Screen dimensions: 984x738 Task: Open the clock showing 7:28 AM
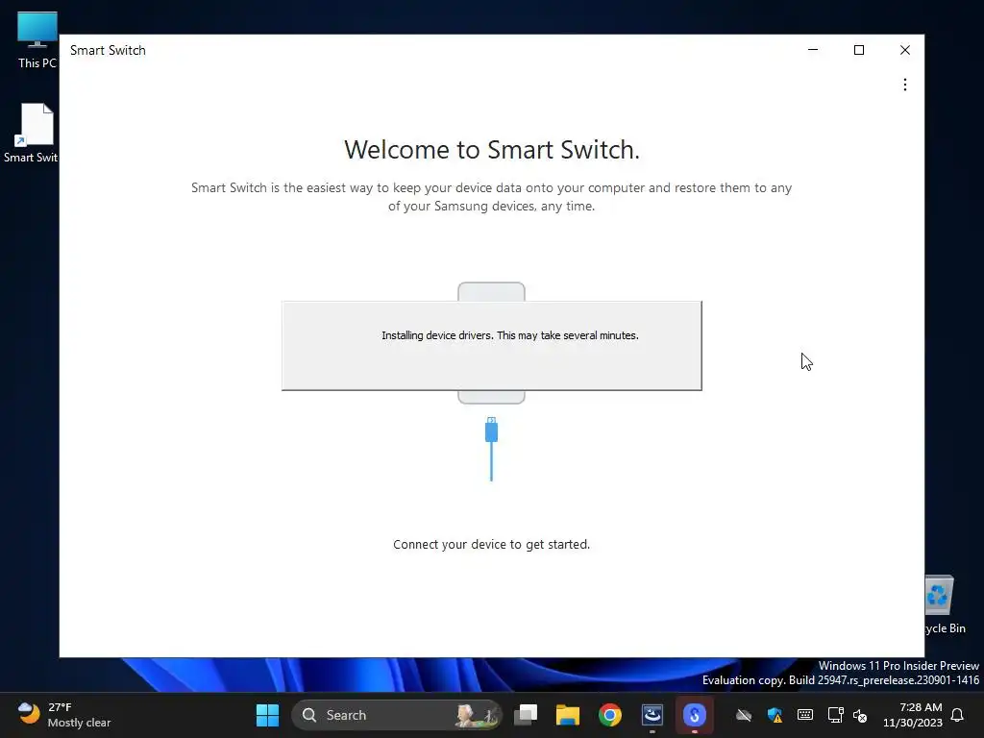coord(913,715)
